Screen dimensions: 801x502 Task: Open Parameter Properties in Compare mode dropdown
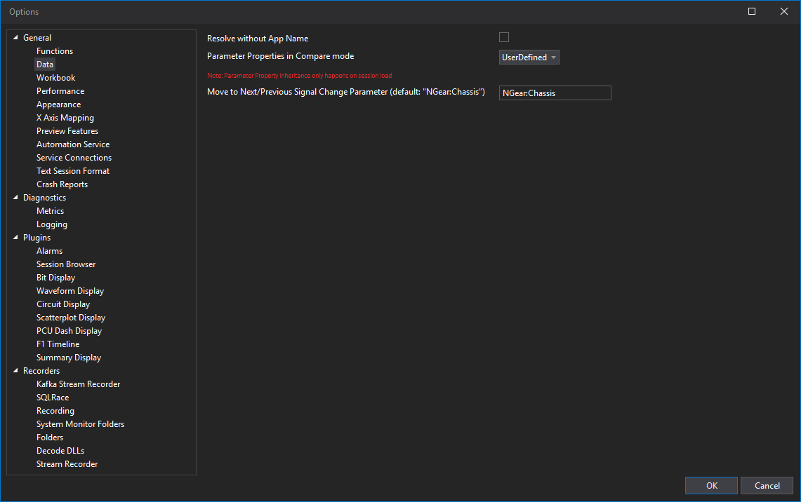[x=529, y=57]
